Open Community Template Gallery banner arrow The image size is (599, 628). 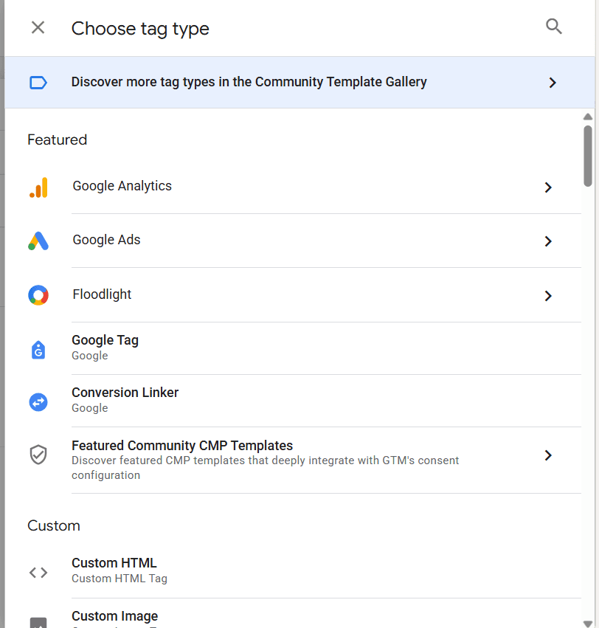tap(553, 83)
